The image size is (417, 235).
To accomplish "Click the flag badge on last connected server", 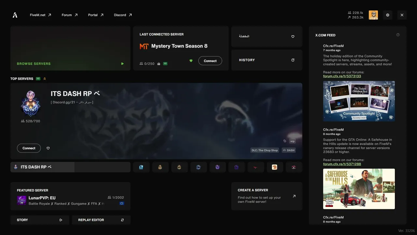I will pyautogui.click(x=165, y=64).
